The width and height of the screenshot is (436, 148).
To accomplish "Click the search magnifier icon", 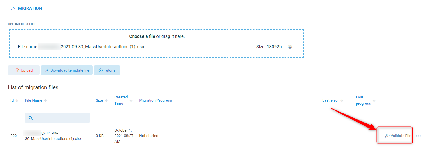I will point(31,118).
